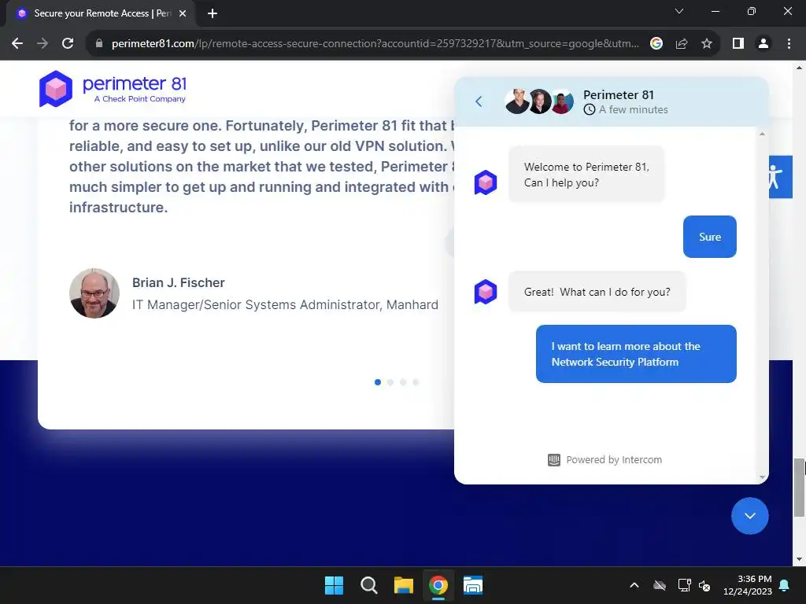Reload the page
Image resolution: width=806 pixels, height=604 pixels.
[68, 44]
